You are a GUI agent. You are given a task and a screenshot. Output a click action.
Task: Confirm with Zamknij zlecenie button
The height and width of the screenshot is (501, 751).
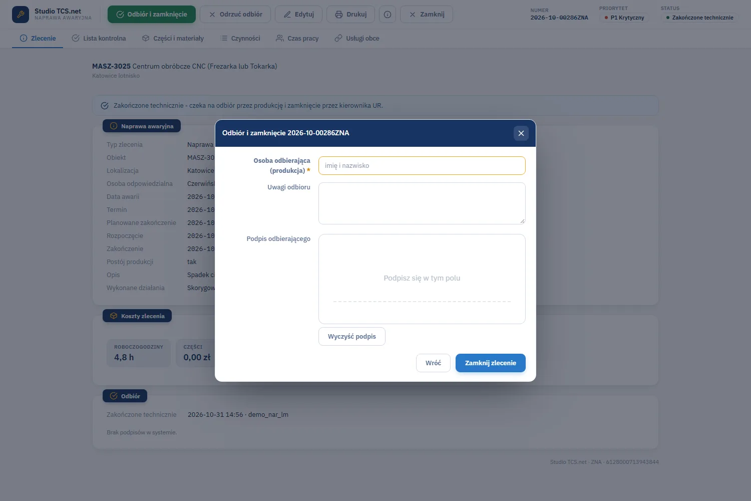click(x=491, y=363)
